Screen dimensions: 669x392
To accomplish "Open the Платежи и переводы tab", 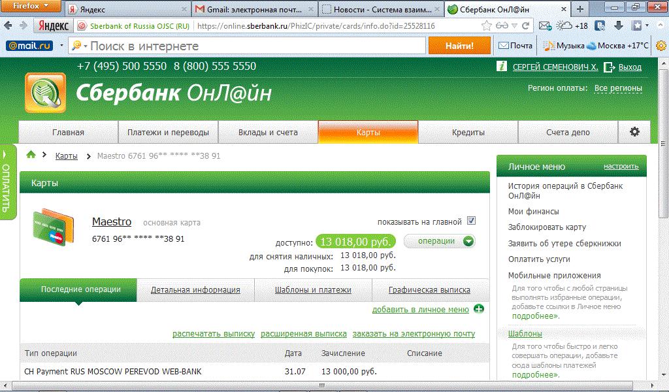I will tap(168, 132).
